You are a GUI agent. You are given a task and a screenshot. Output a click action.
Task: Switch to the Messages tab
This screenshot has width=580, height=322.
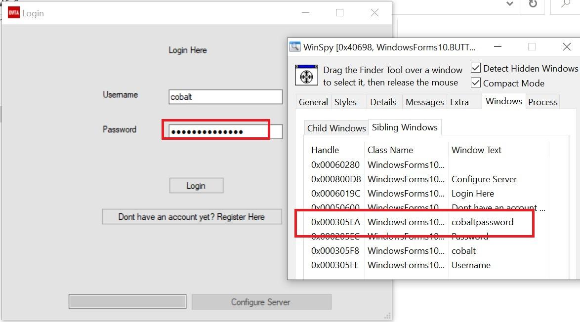click(x=424, y=102)
